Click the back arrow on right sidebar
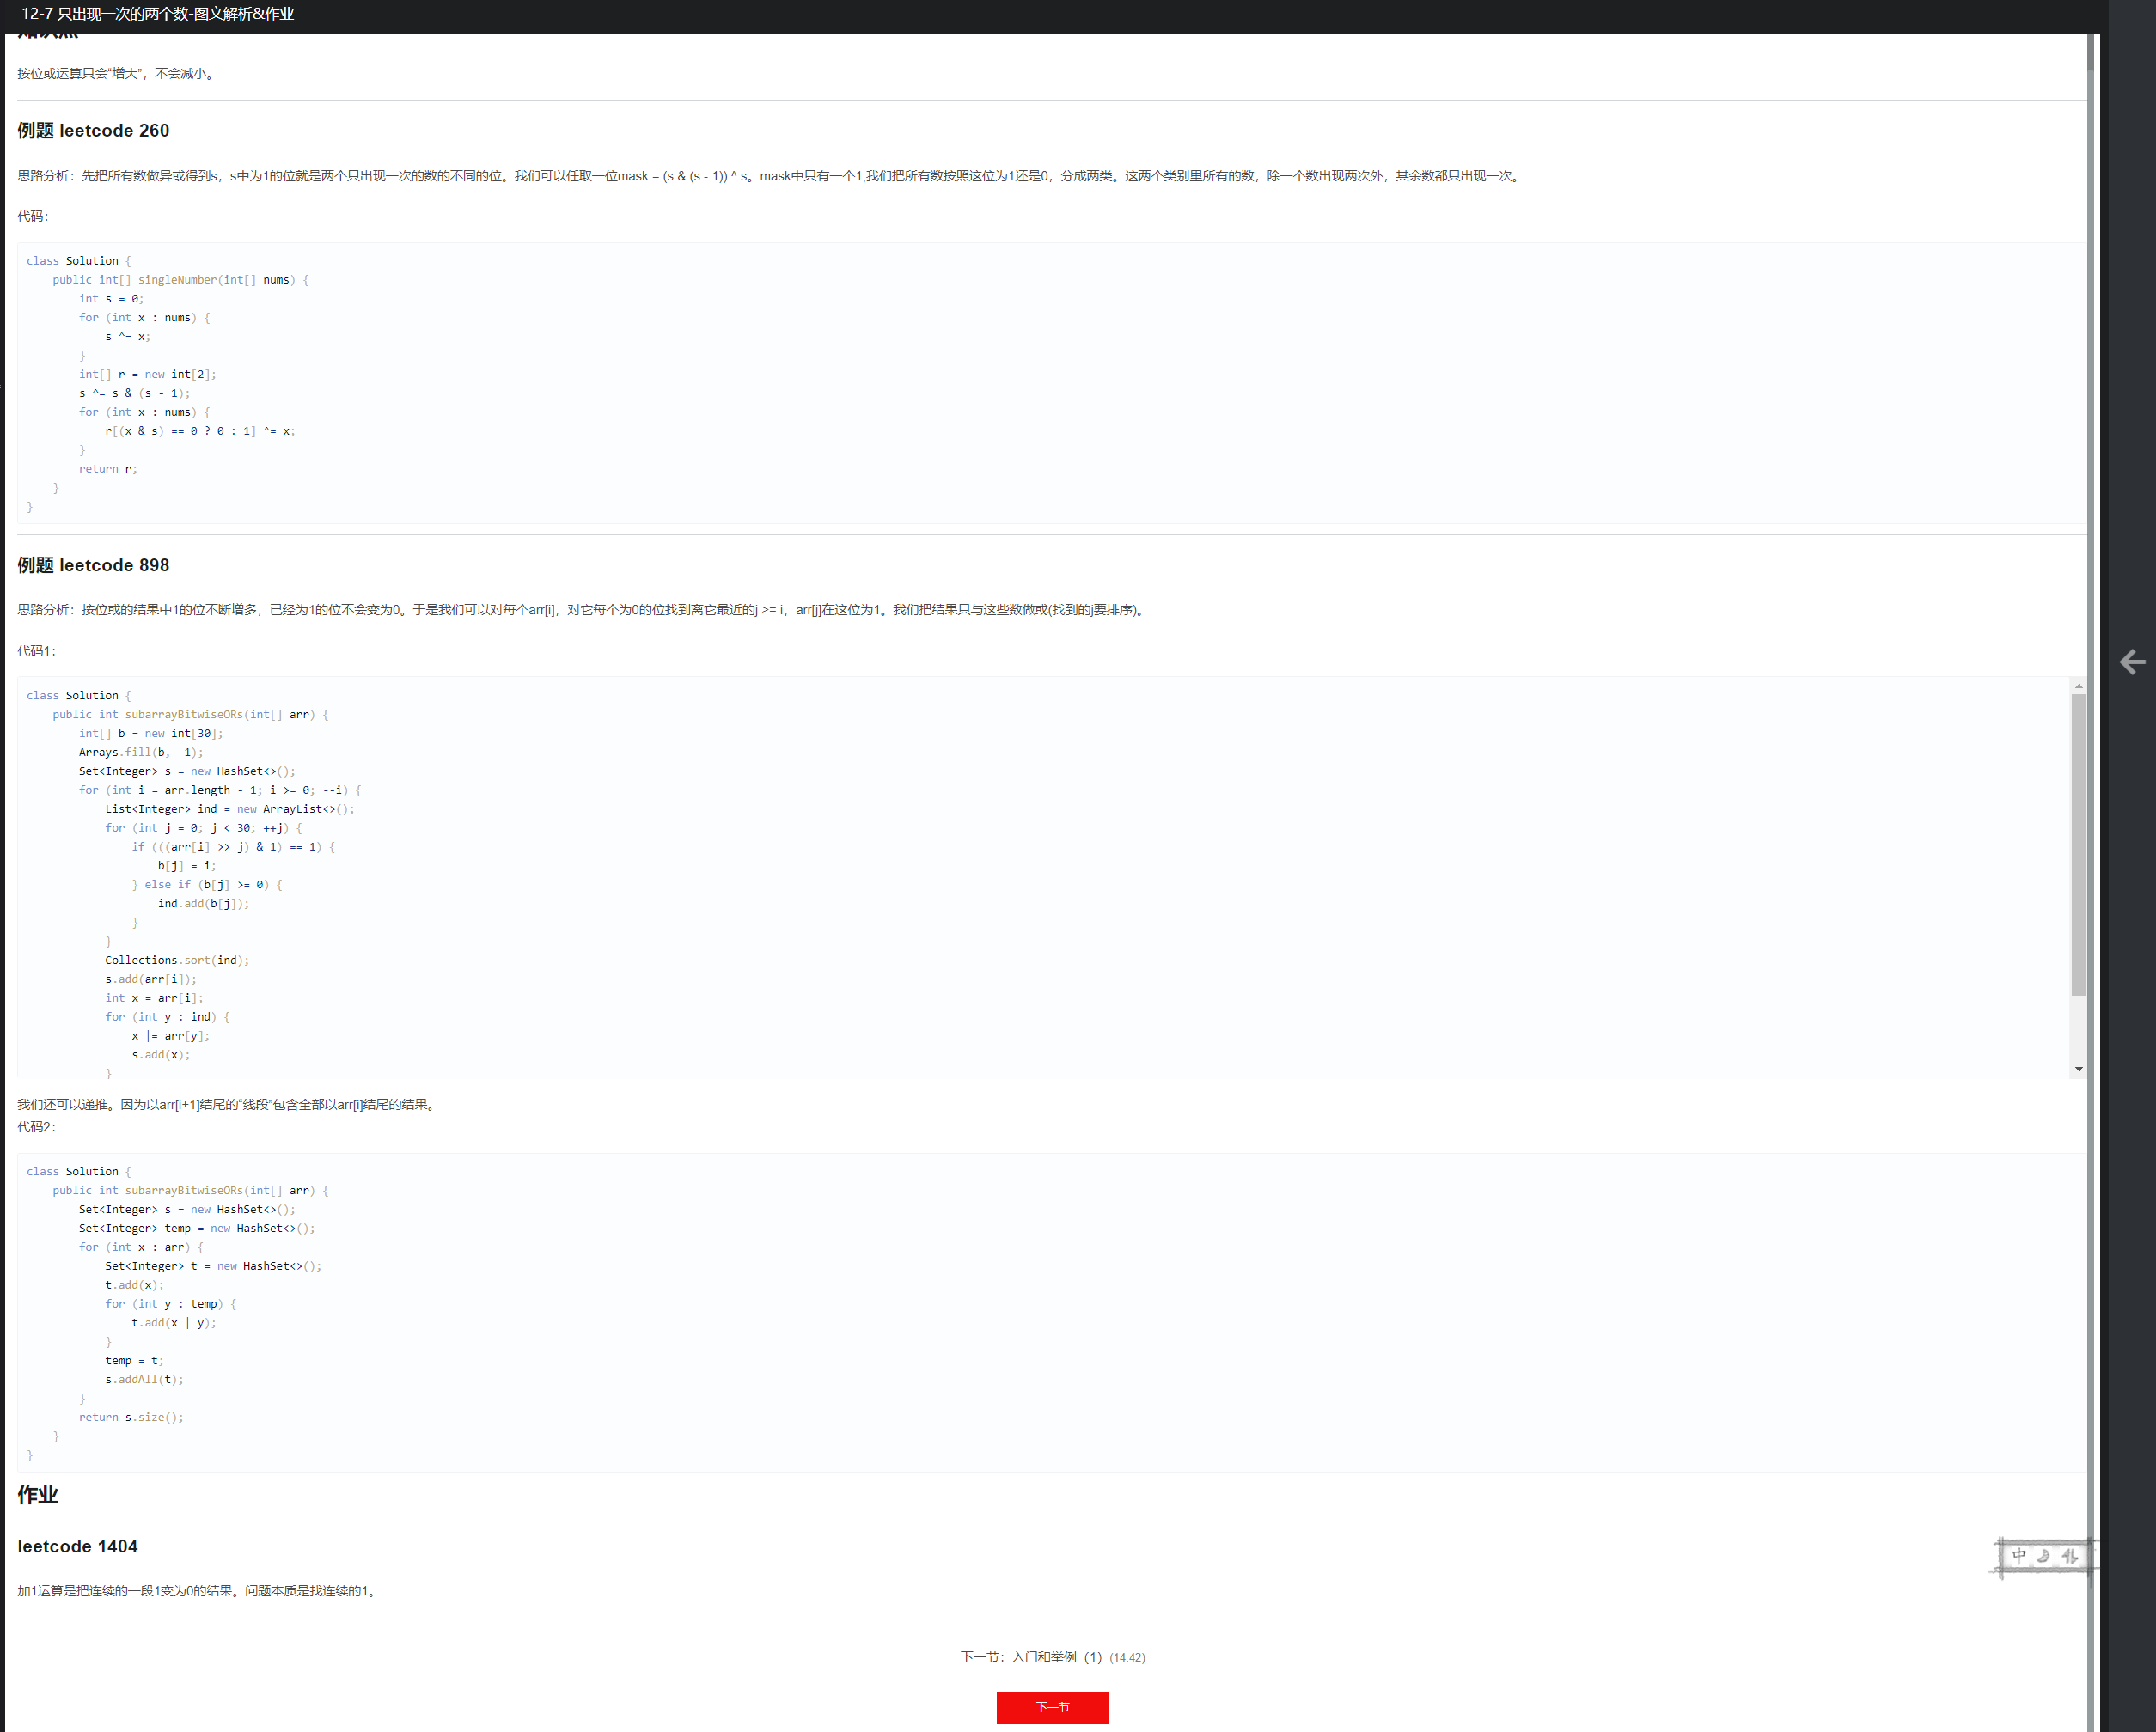 (x=2132, y=662)
